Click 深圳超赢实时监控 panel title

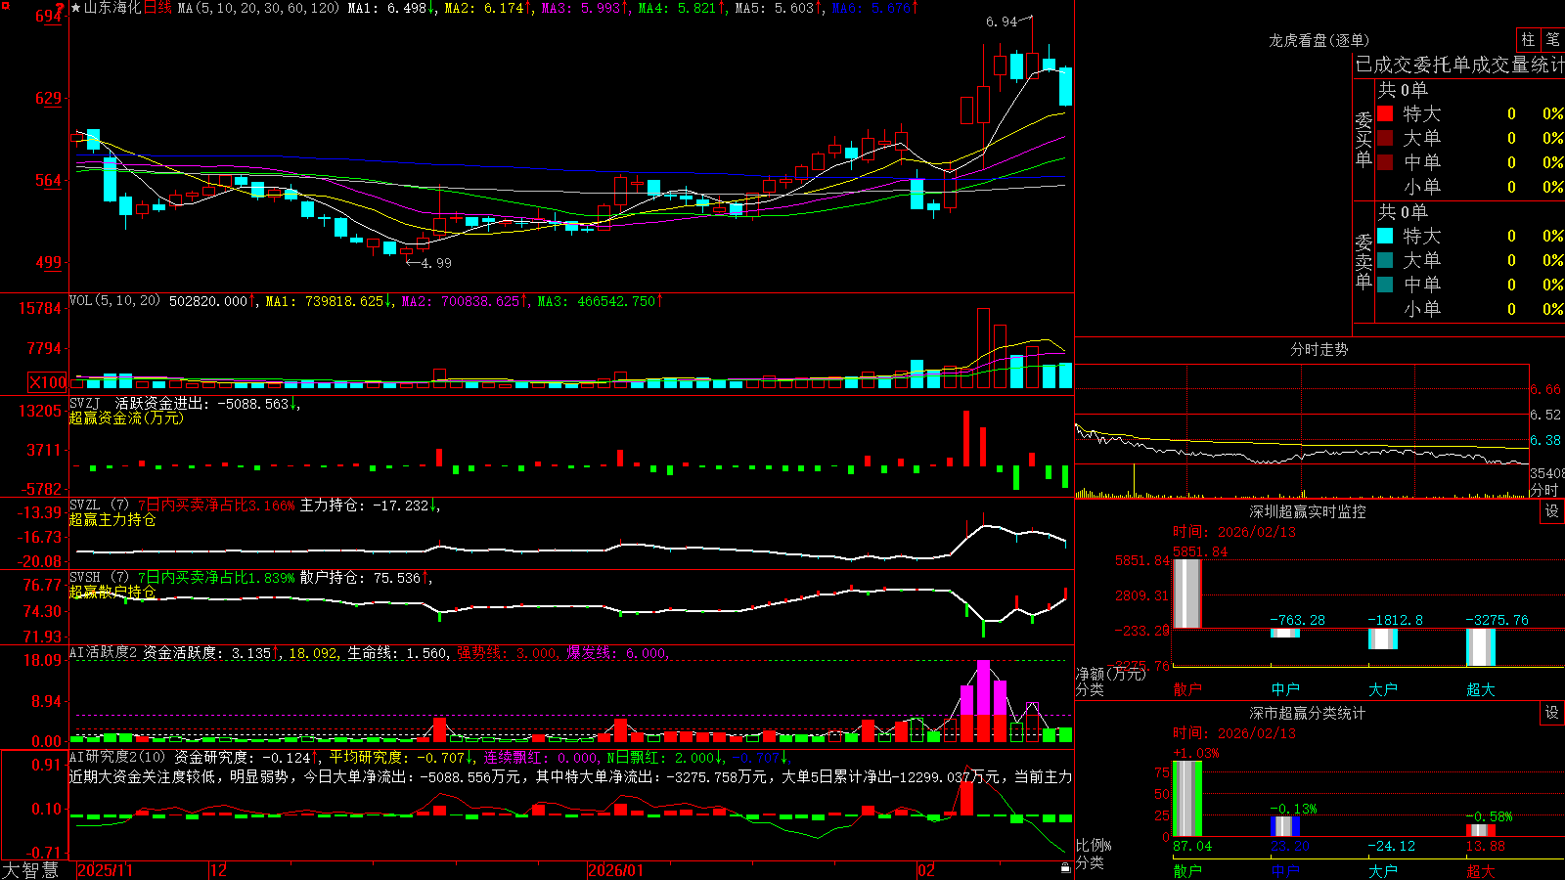point(1308,511)
